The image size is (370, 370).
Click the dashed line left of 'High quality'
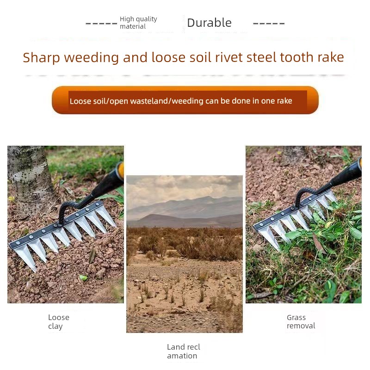coord(101,24)
